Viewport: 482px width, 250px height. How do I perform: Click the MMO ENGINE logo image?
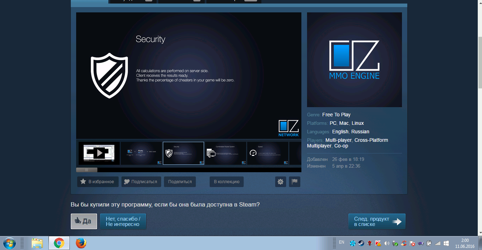tap(355, 60)
